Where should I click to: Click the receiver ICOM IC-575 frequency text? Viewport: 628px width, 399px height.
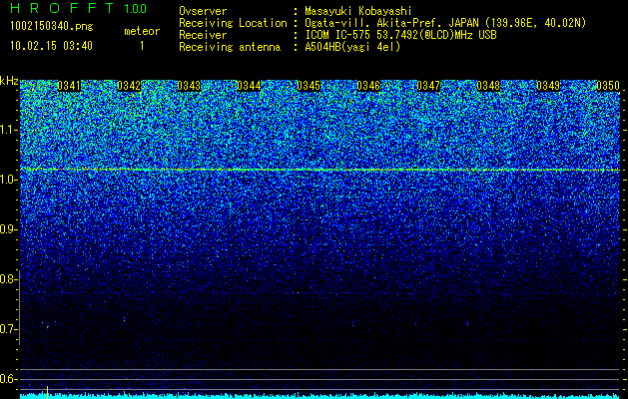click(x=400, y=35)
